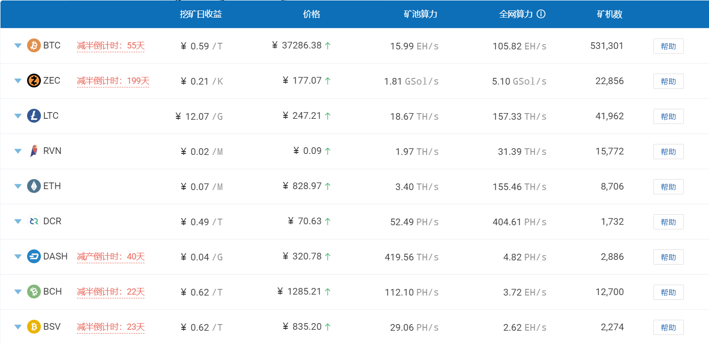Click the Decred DCR coin icon

point(34,221)
